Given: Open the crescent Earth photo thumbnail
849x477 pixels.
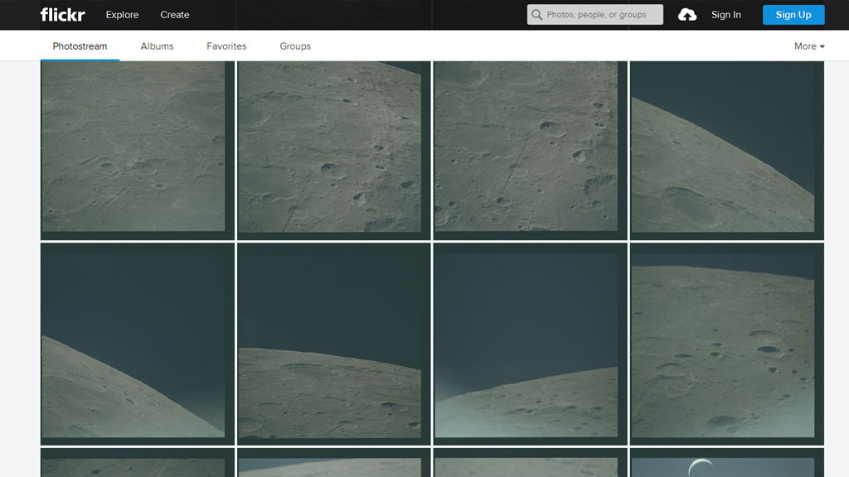Looking at the screenshot, I should (x=726, y=463).
